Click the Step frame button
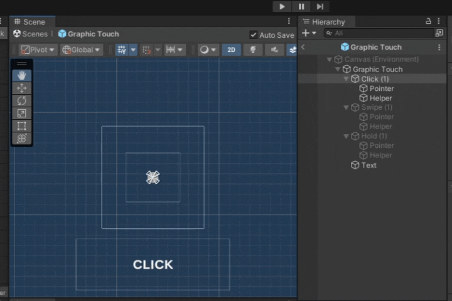This screenshot has width=452, height=301. (320, 6)
